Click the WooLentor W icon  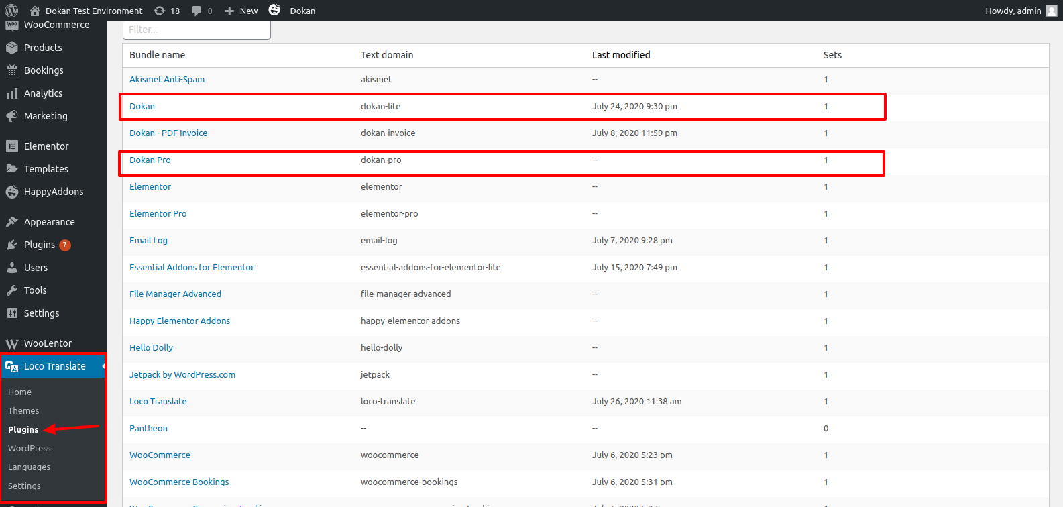[12, 343]
